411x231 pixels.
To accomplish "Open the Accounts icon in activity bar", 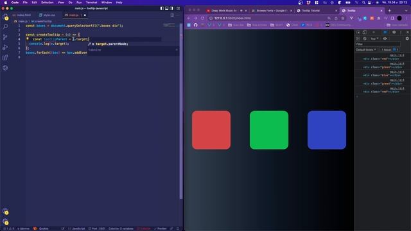I will pos(5,211).
